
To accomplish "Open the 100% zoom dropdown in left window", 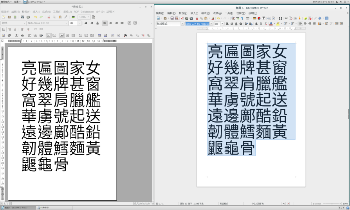I will [x=88, y=17].
